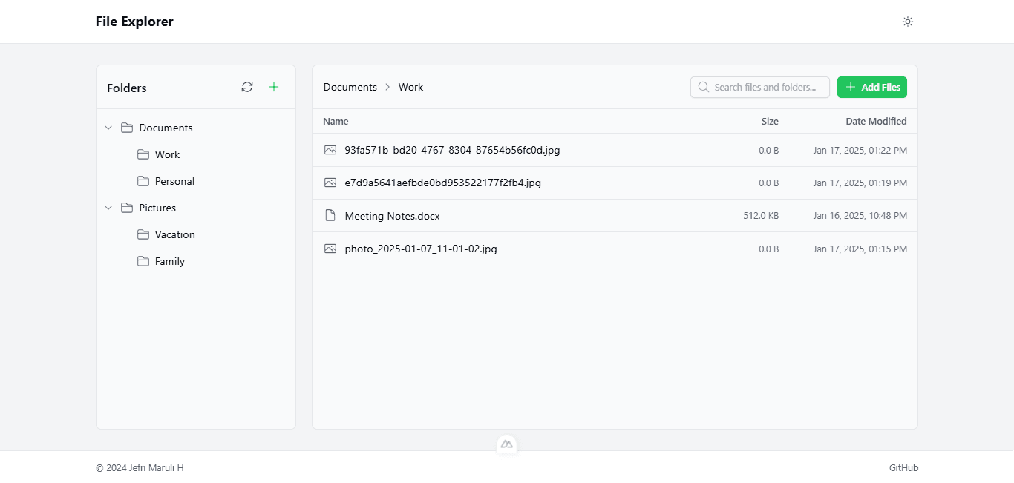Click the Personal folder icon in tree
Viewport: 1014px width, 483px height.
point(143,181)
